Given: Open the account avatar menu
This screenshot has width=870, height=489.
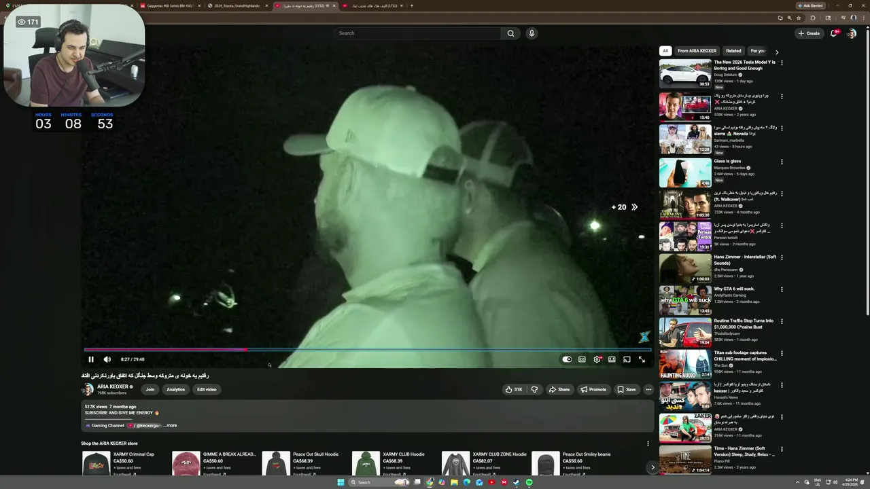Looking at the screenshot, I should point(851,33).
